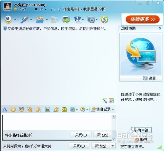
Task: Expand voice call options arrow
Action: [31, 20]
